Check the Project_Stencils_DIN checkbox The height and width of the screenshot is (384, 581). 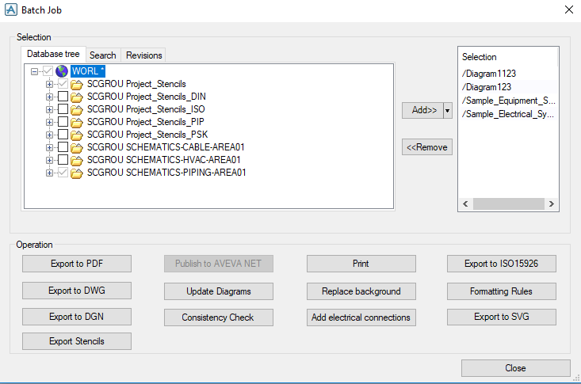(63, 97)
